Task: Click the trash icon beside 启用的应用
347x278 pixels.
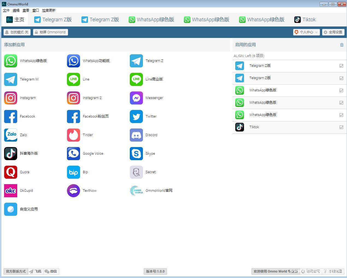Action: [342, 45]
